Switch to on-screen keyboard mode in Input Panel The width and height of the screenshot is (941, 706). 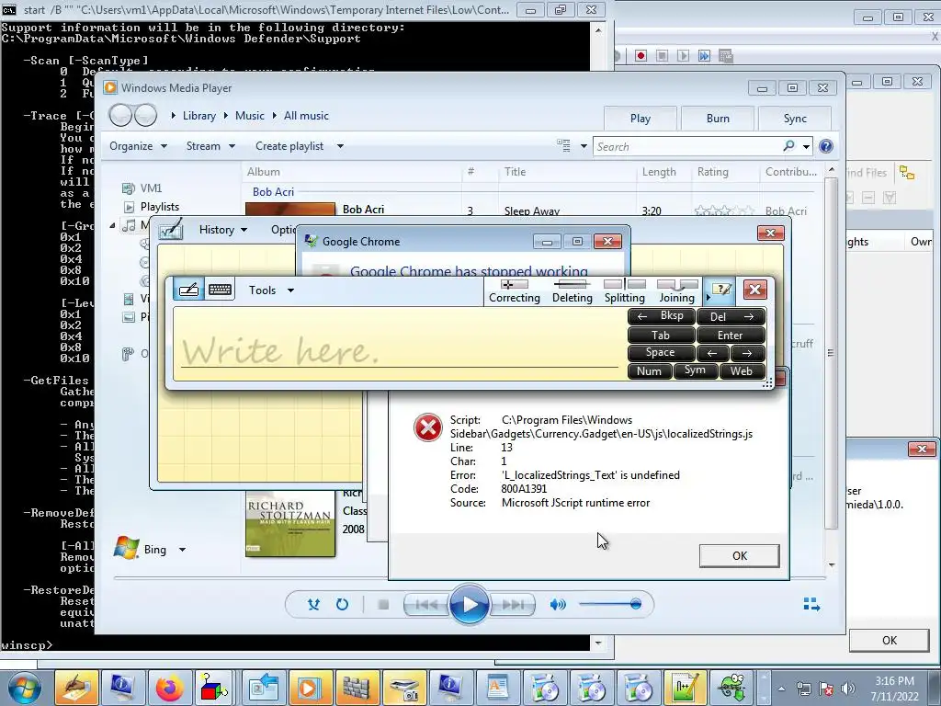[220, 290]
